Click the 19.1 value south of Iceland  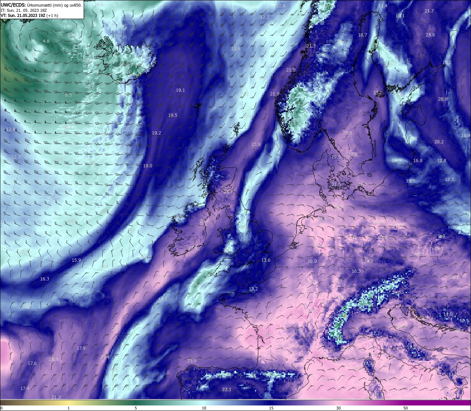coord(180,90)
